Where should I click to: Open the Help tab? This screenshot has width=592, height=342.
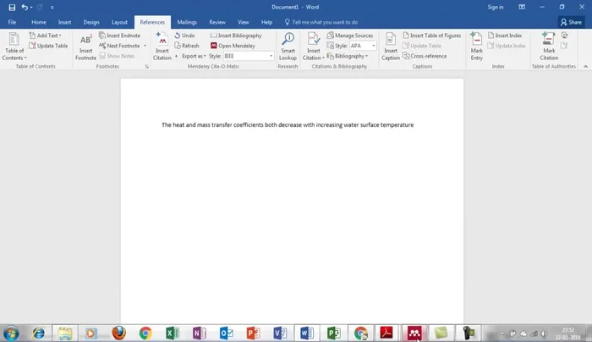[266, 22]
